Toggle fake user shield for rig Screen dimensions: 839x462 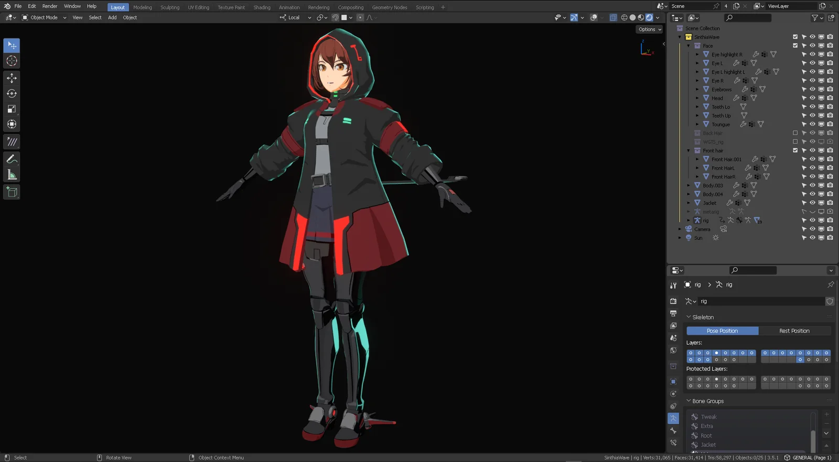830,301
